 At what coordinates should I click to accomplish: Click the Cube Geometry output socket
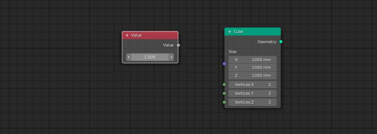(x=281, y=42)
